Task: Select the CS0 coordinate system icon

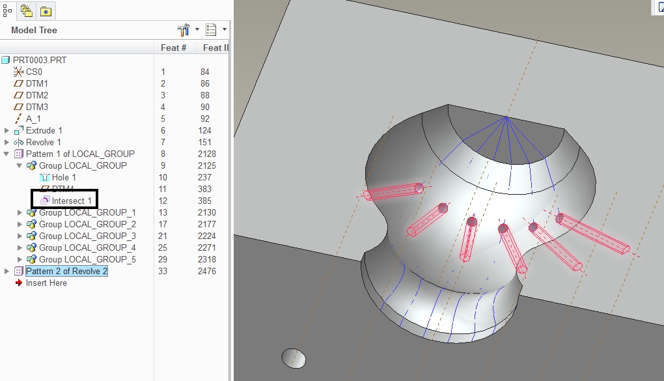Action: pyautogui.click(x=18, y=72)
